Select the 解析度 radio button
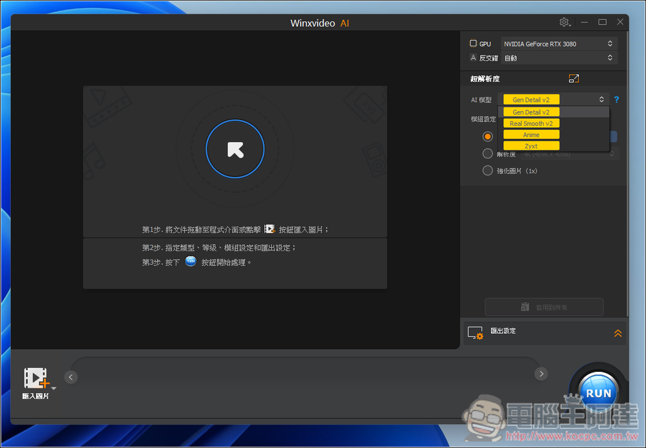 click(487, 154)
